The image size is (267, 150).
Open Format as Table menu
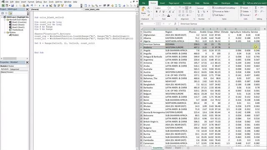tap(221, 12)
